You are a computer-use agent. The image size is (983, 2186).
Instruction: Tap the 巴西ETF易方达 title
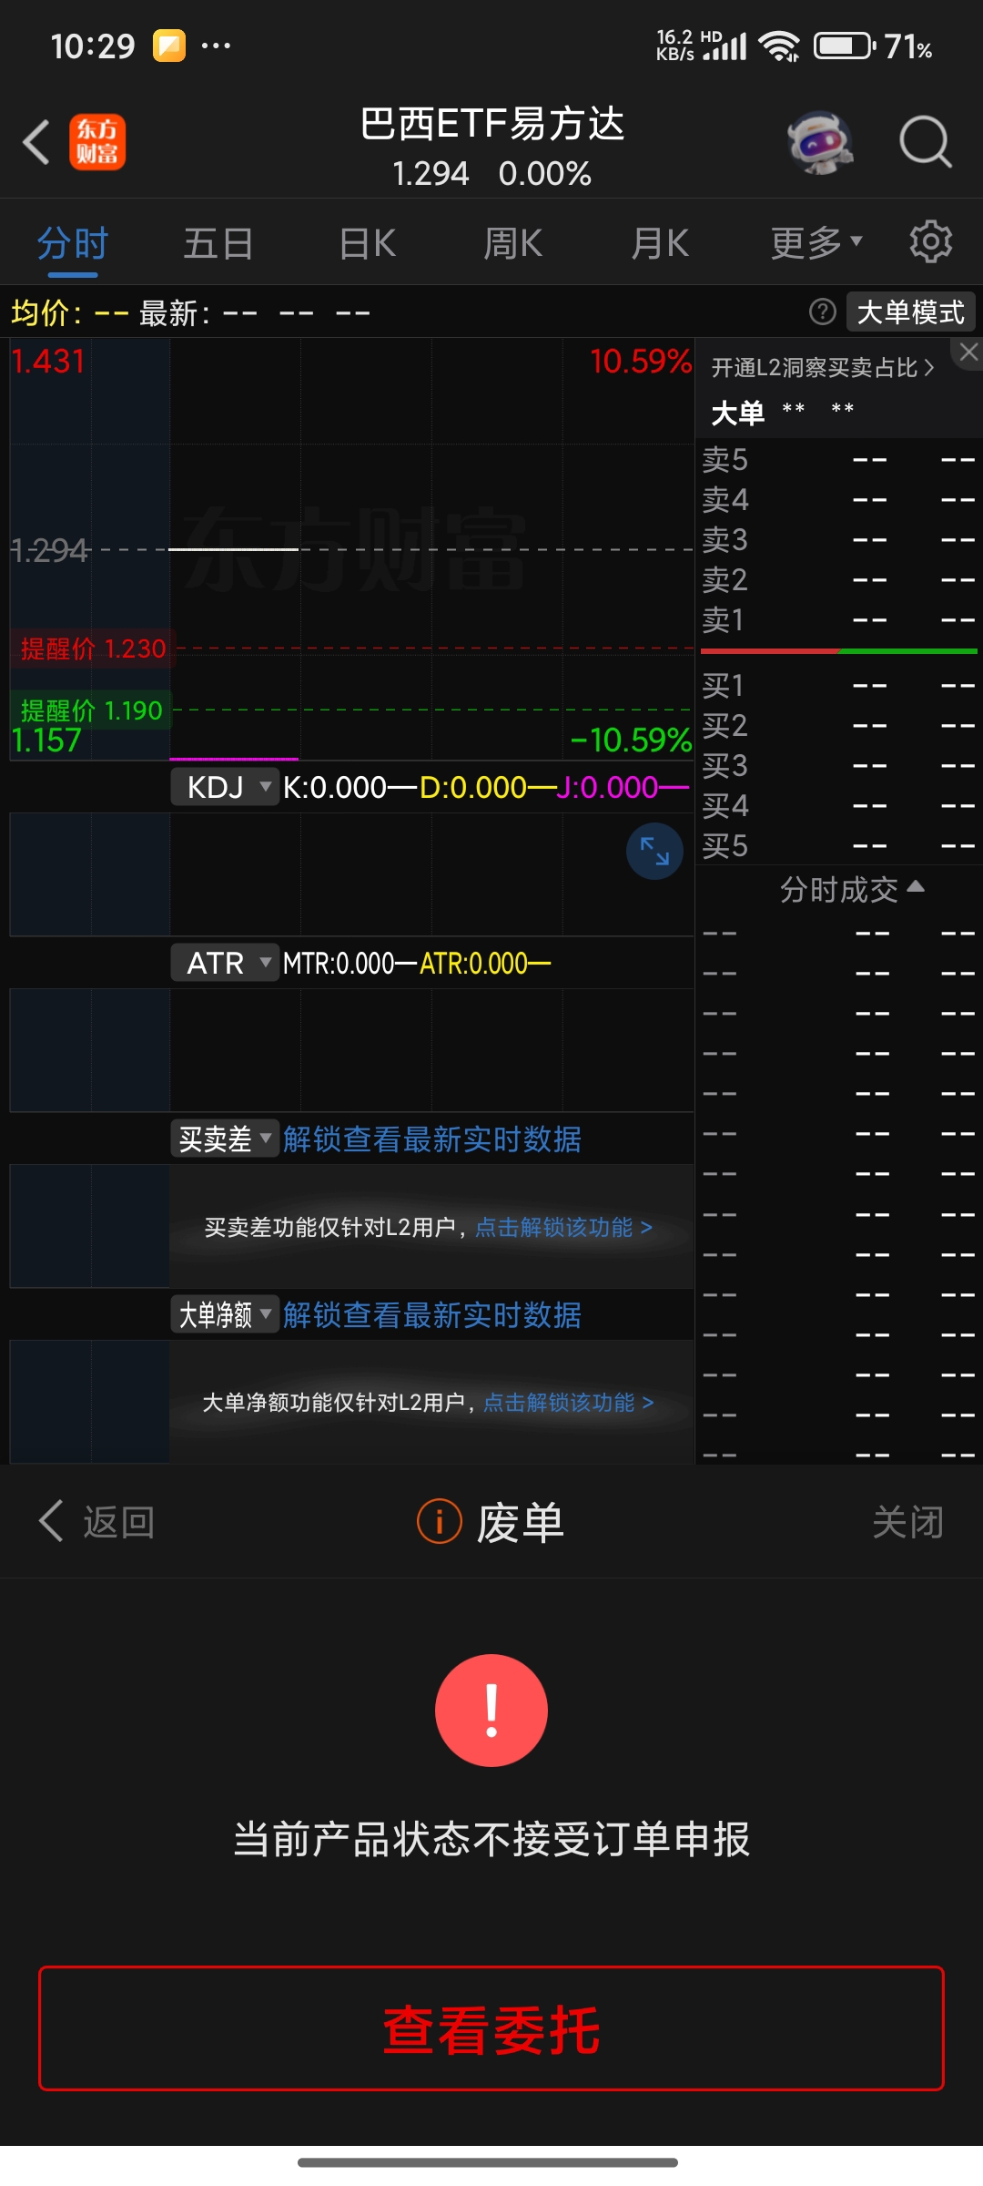(x=491, y=123)
